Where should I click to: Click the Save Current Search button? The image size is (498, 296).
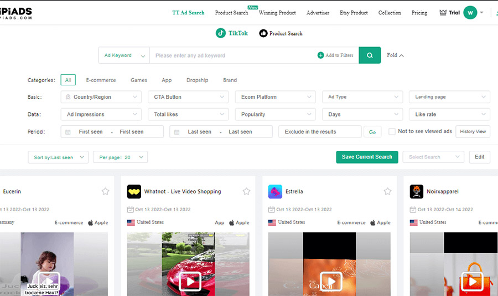tap(367, 157)
